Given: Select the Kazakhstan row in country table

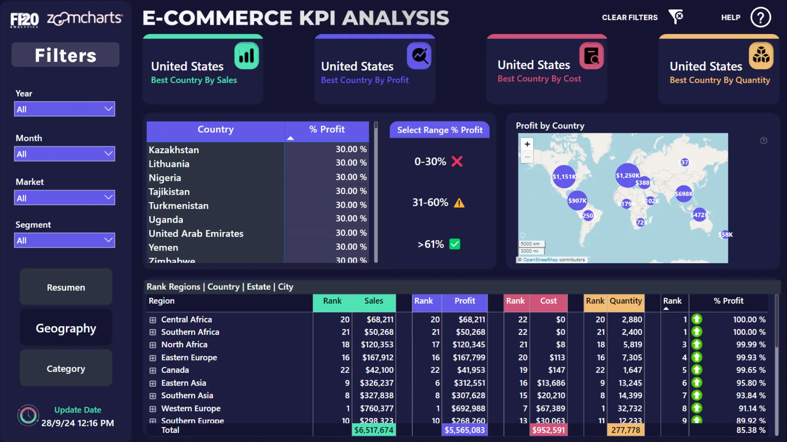Looking at the screenshot, I should (257, 150).
